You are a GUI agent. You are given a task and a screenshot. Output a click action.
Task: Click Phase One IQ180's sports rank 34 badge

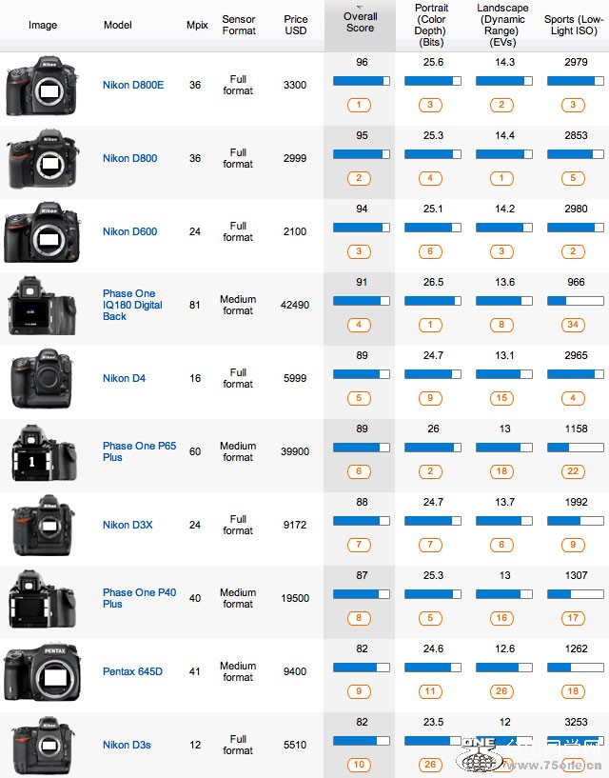tap(575, 325)
